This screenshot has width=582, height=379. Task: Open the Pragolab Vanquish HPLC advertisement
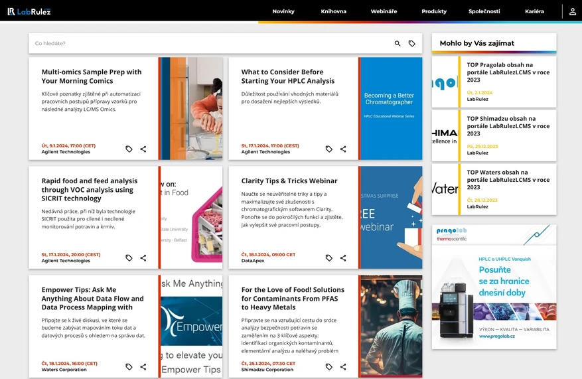click(494, 287)
